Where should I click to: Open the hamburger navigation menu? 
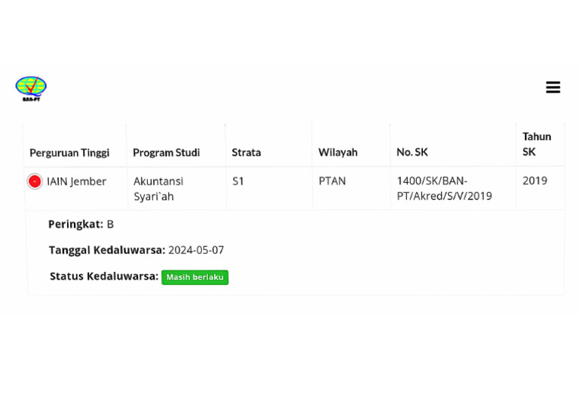(553, 87)
